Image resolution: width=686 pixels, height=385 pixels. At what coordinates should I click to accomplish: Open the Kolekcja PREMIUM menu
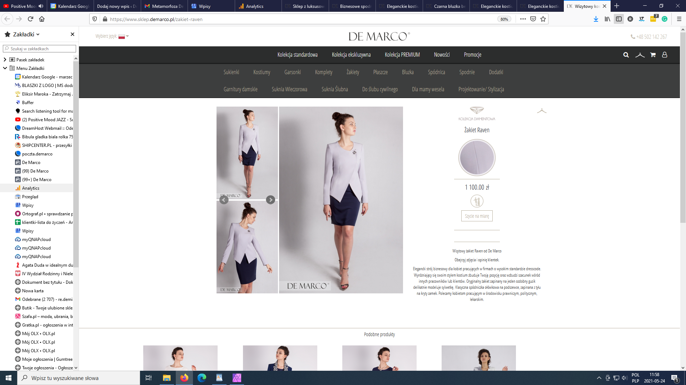pos(402,55)
